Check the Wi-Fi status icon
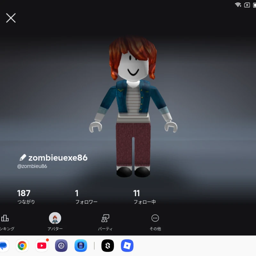The height and width of the screenshot is (256, 256). (238, 5)
